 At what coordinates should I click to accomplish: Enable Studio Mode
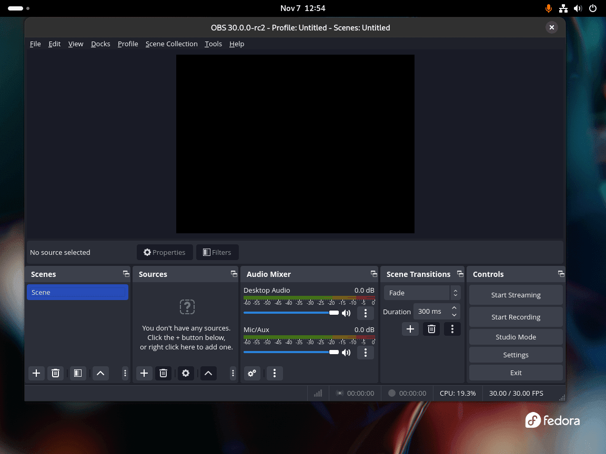[x=516, y=336]
